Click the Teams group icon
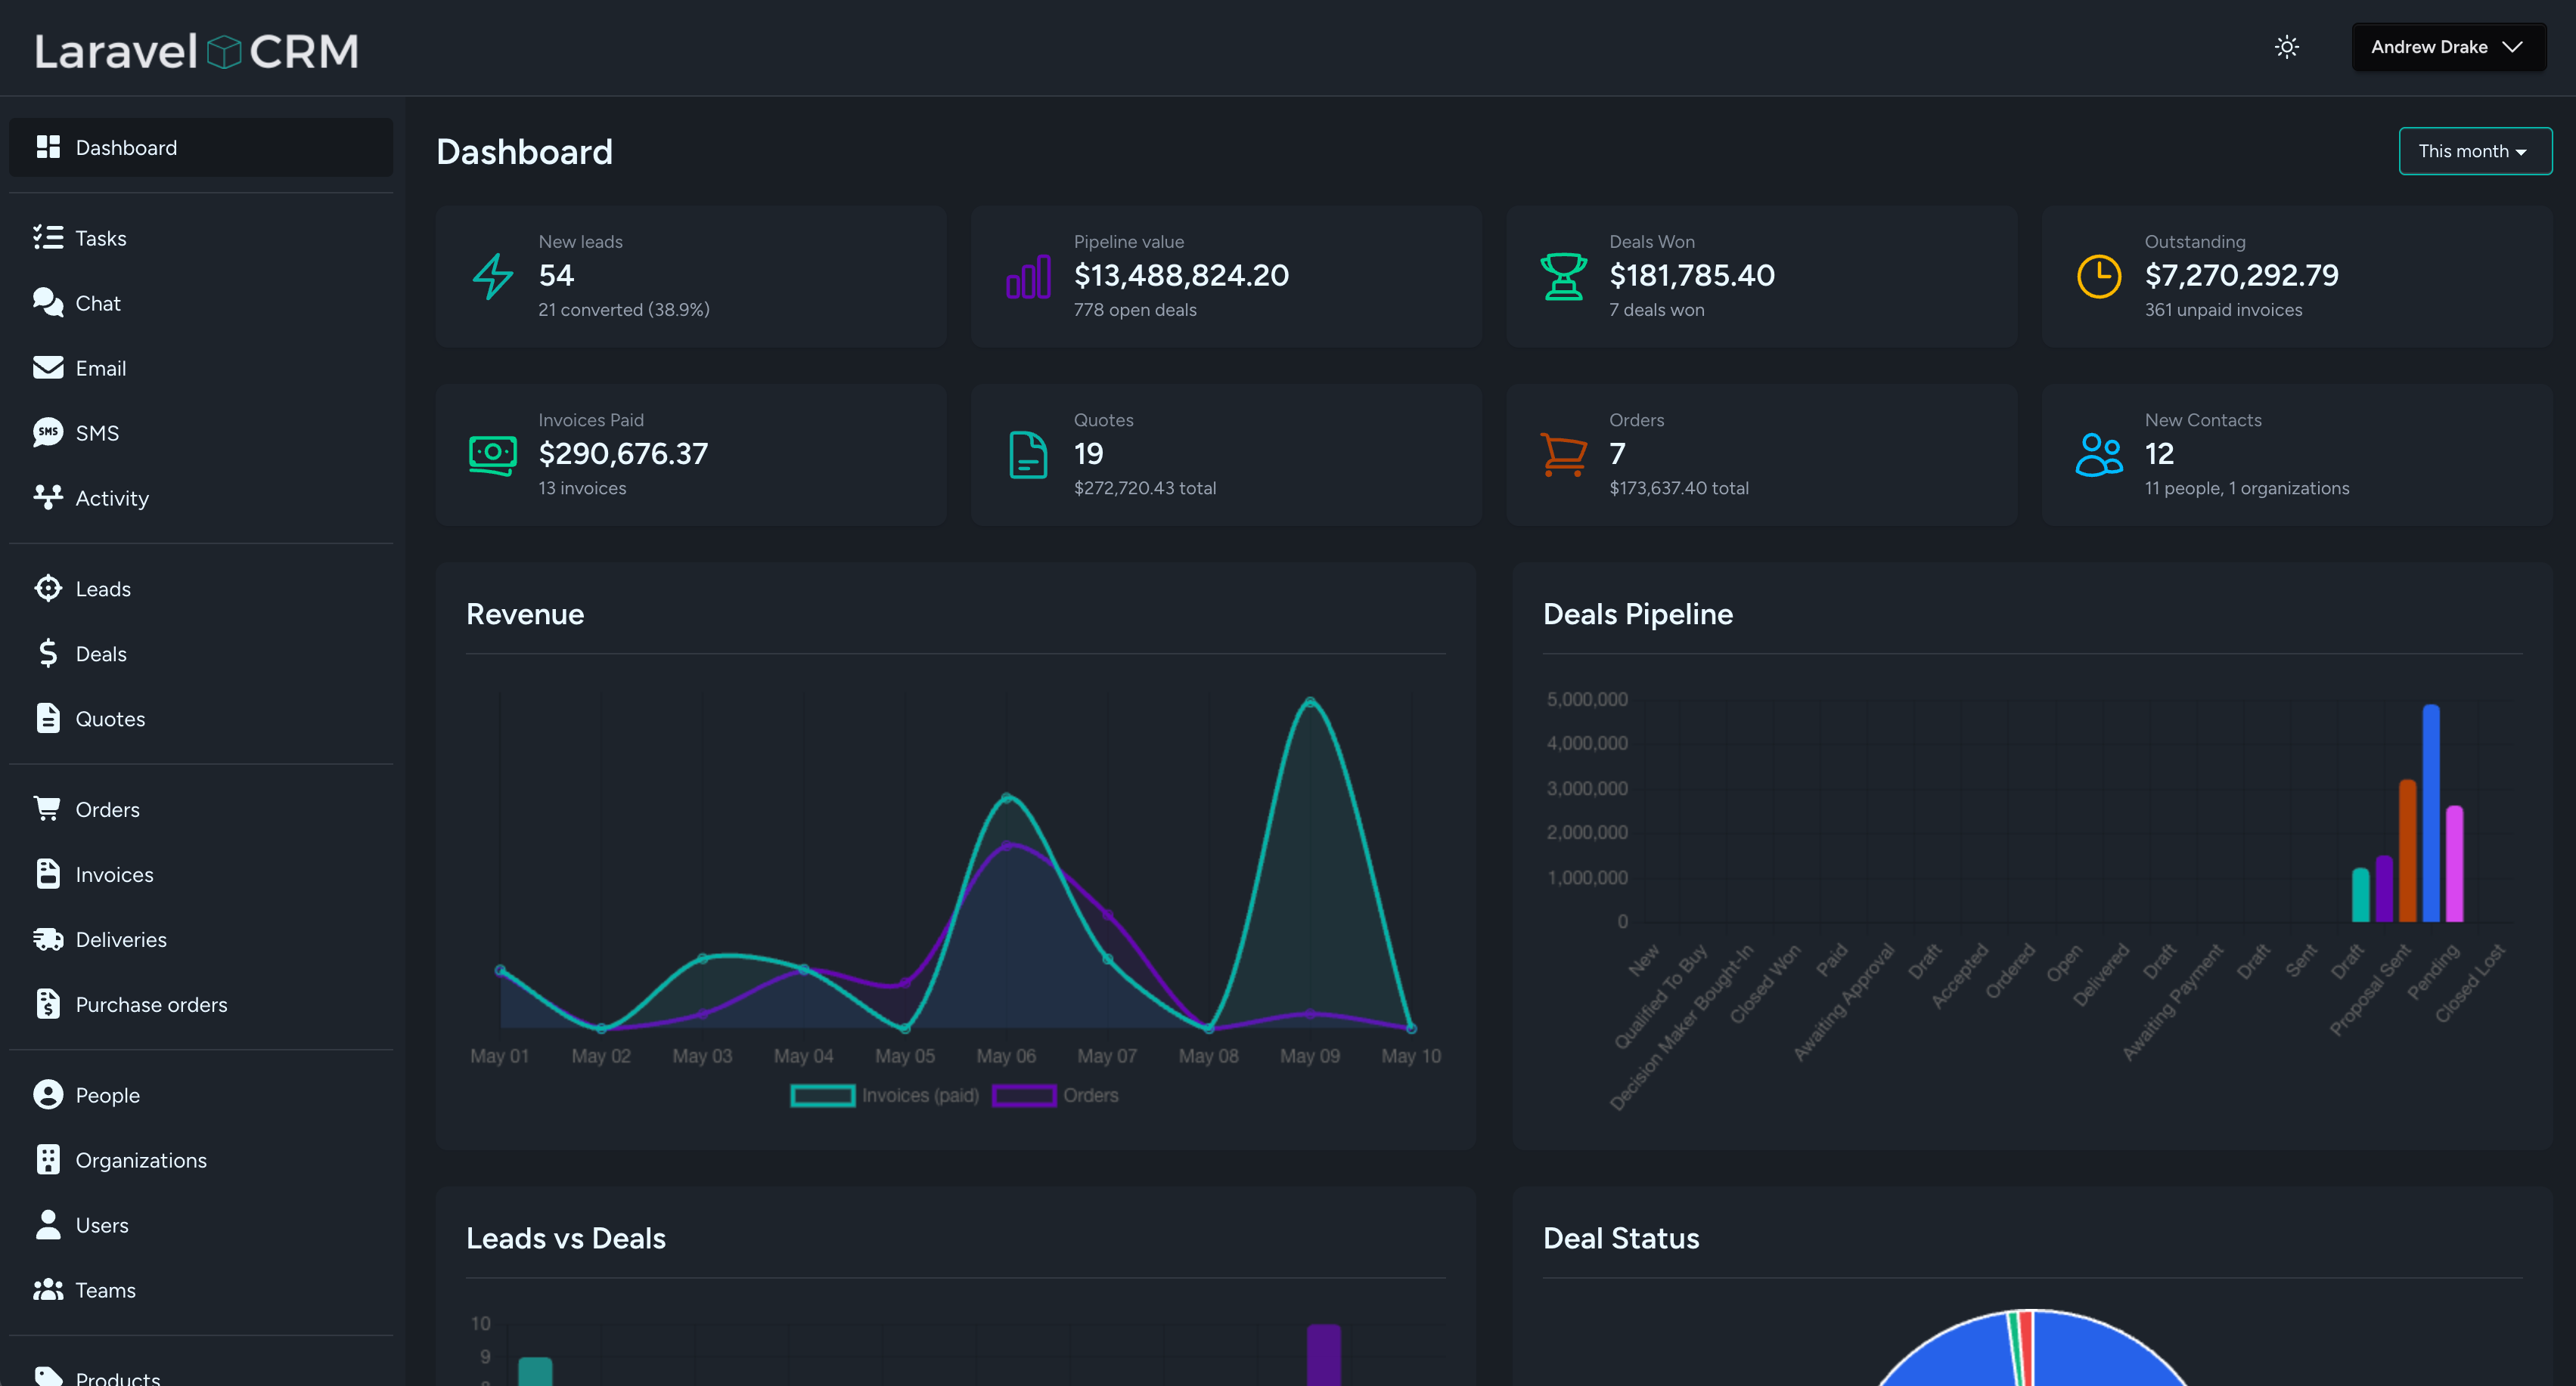The width and height of the screenshot is (2576, 1386). (x=48, y=1289)
